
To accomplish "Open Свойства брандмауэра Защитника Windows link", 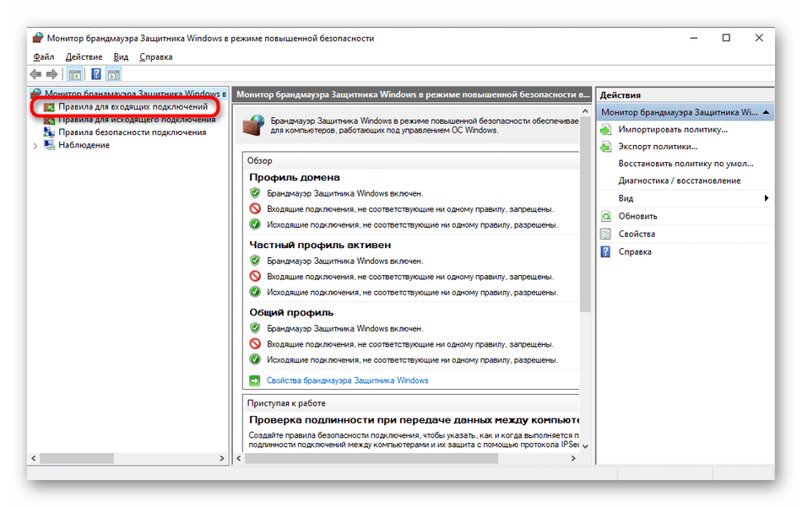I will 347,380.
